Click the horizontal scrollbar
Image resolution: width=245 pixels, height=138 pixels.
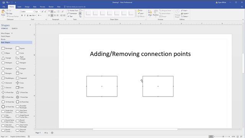tap(135, 129)
